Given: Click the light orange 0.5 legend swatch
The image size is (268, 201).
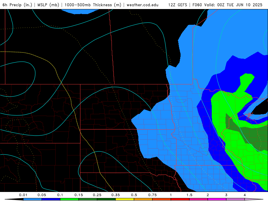Looking at the screenshot, I should click(x=143, y=199).
